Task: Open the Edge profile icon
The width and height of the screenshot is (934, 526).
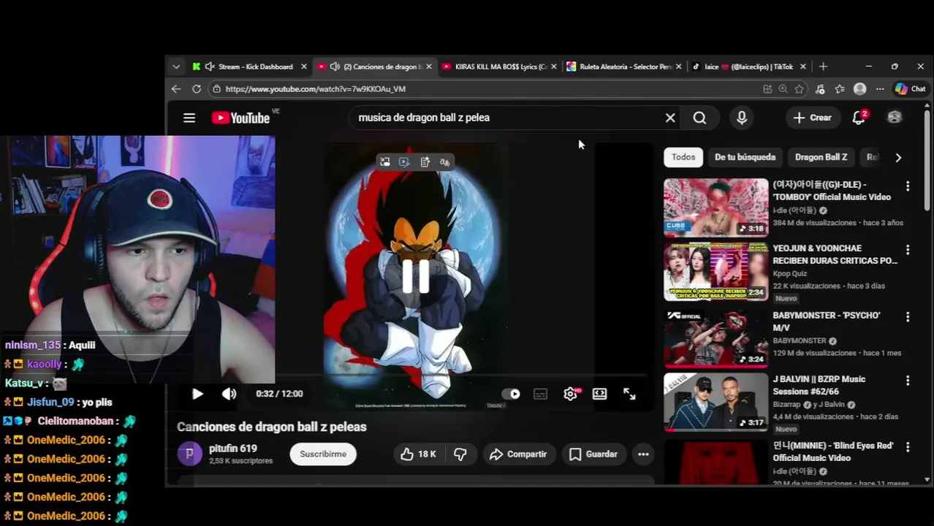Action: point(860,88)
